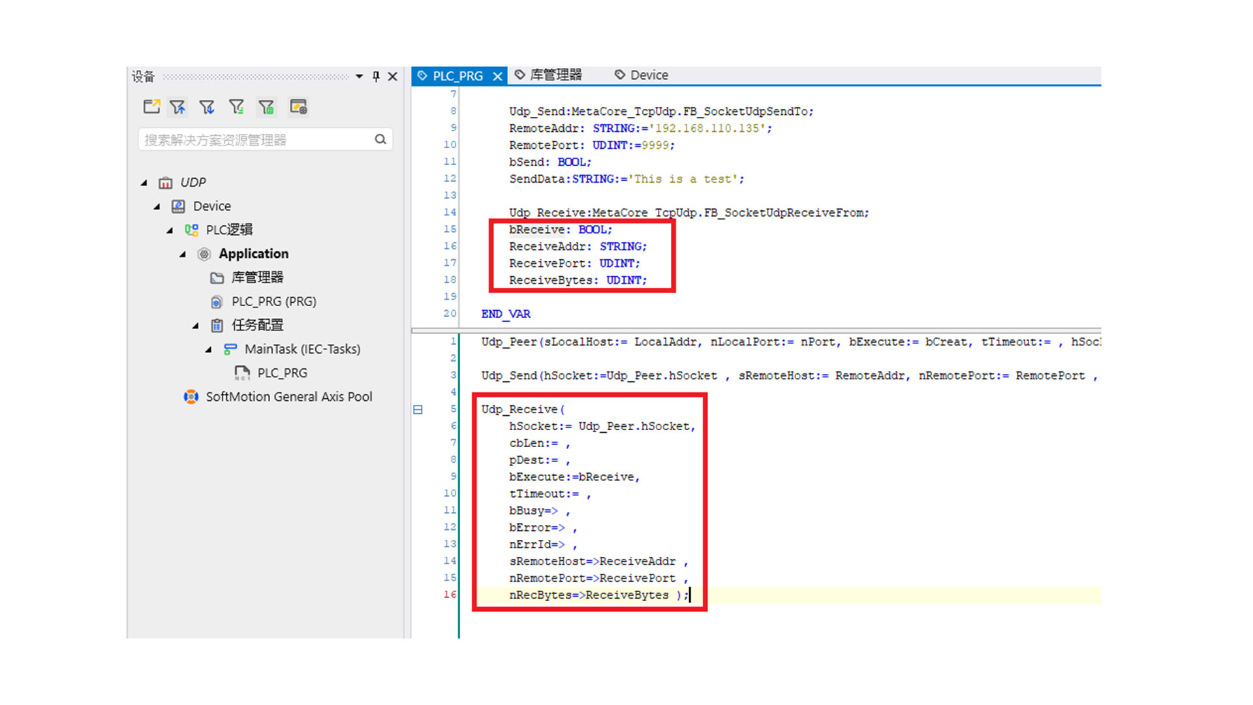The height and width of the screenshot is (705, 1253).
Task: Select the Application tree item
Action: point(253,253)
